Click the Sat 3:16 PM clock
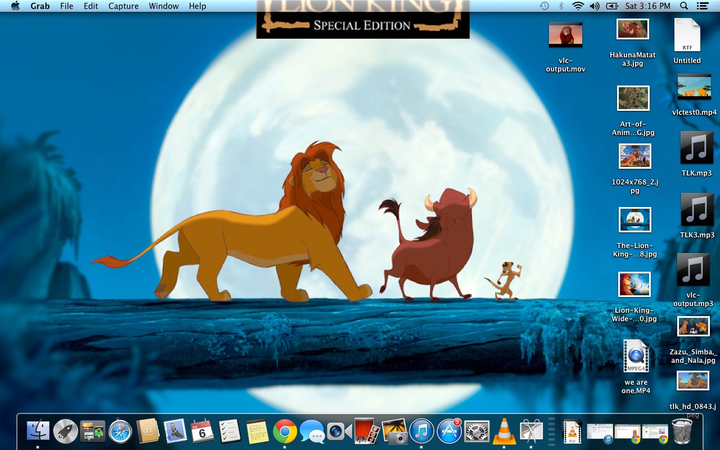720x450 pixels. (x=647, y=6)
